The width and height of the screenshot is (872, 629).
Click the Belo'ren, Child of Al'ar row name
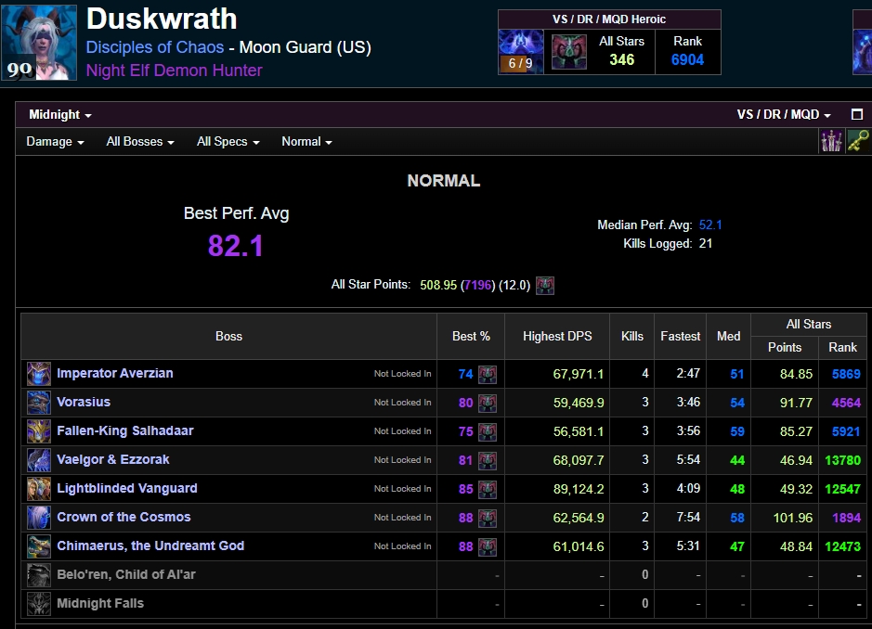point(125,574)
